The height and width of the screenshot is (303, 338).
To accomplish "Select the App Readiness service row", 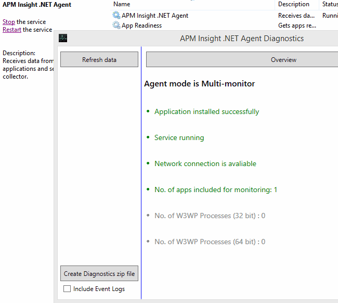I will (x=141, y=26).
